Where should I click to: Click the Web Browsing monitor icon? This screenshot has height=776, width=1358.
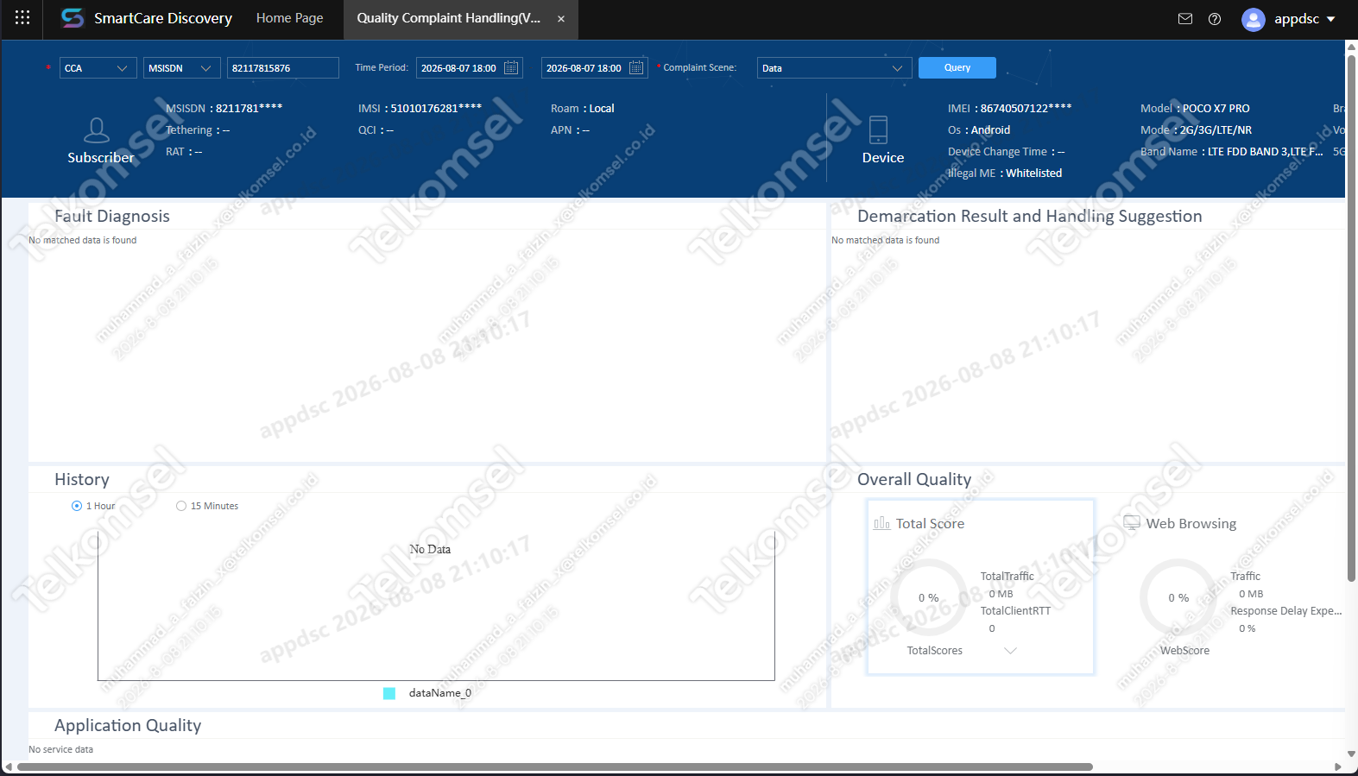click(x=1132, y=522)
